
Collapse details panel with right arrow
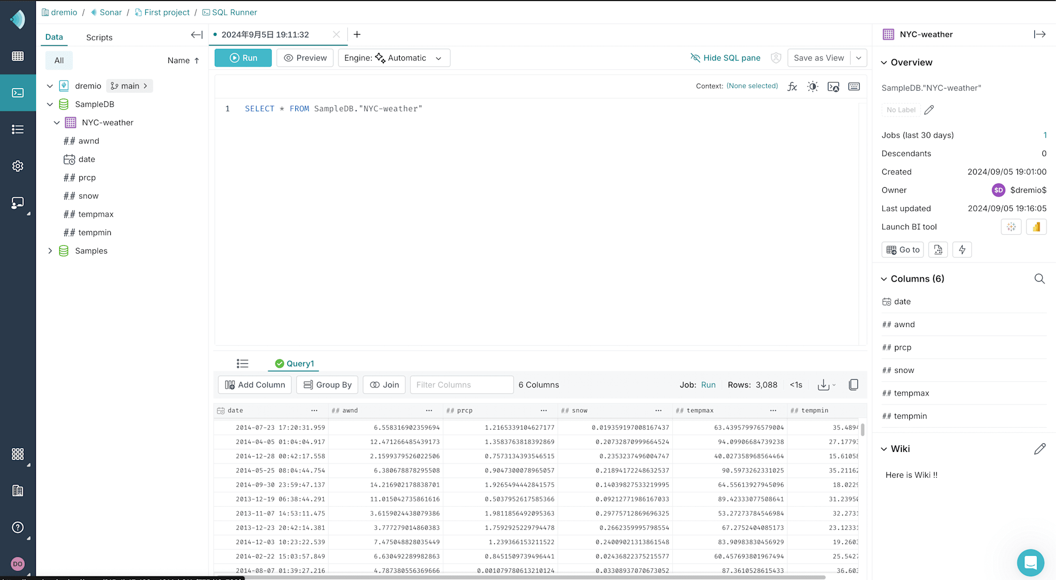click(x=1040, y=34)
